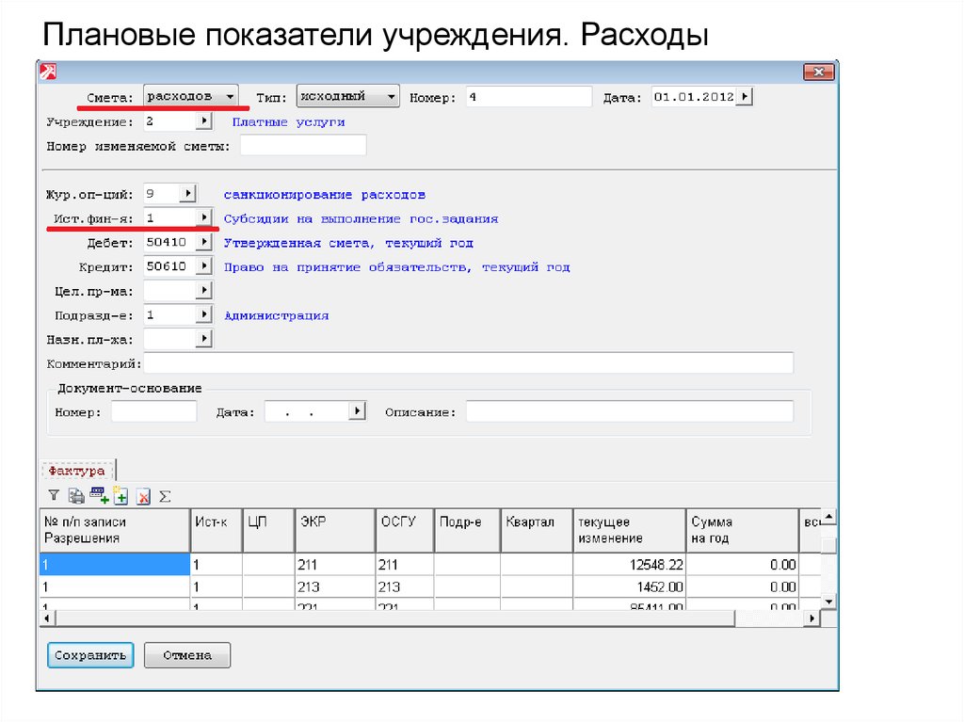Open the Учреждение lookup arrow
The width and height of the screenshot is (964, 722).
[x=202, y=121]
